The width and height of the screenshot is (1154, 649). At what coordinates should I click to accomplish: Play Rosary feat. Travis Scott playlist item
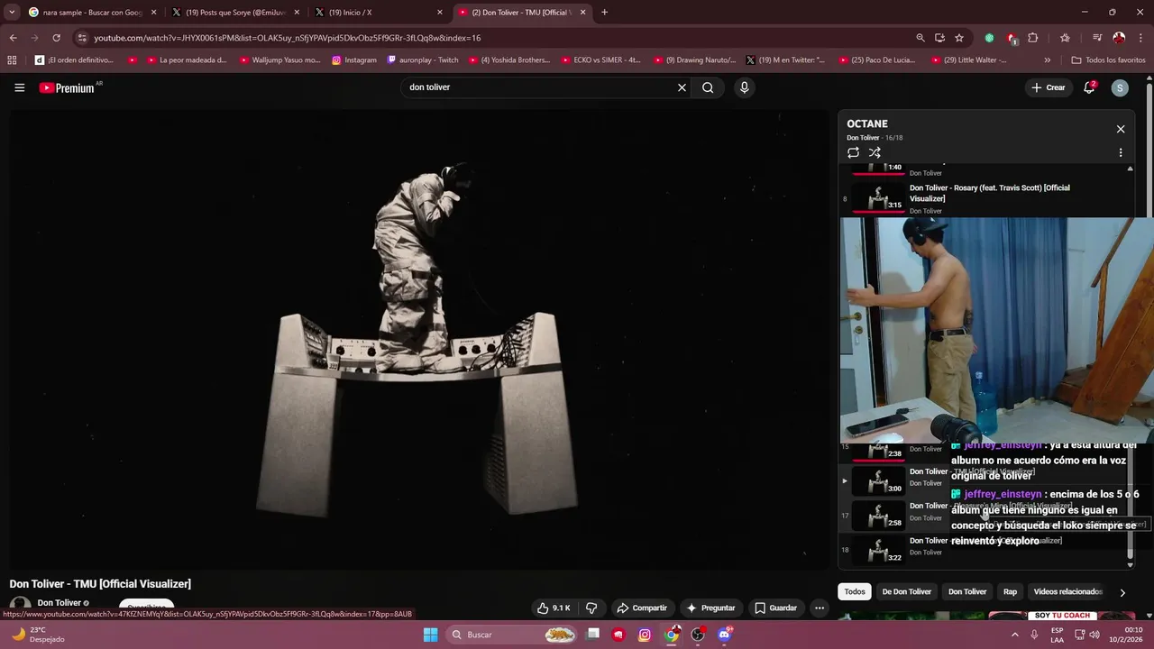tap(986, 198)
